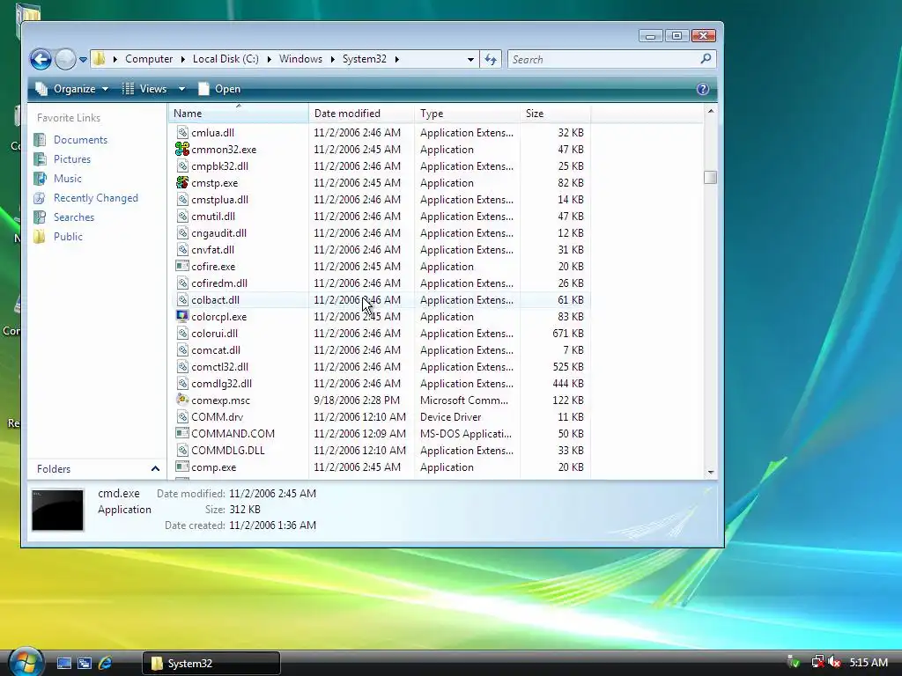Sort by the Date modified column header
Screen dimensions: 902x676
pos(361,114)
